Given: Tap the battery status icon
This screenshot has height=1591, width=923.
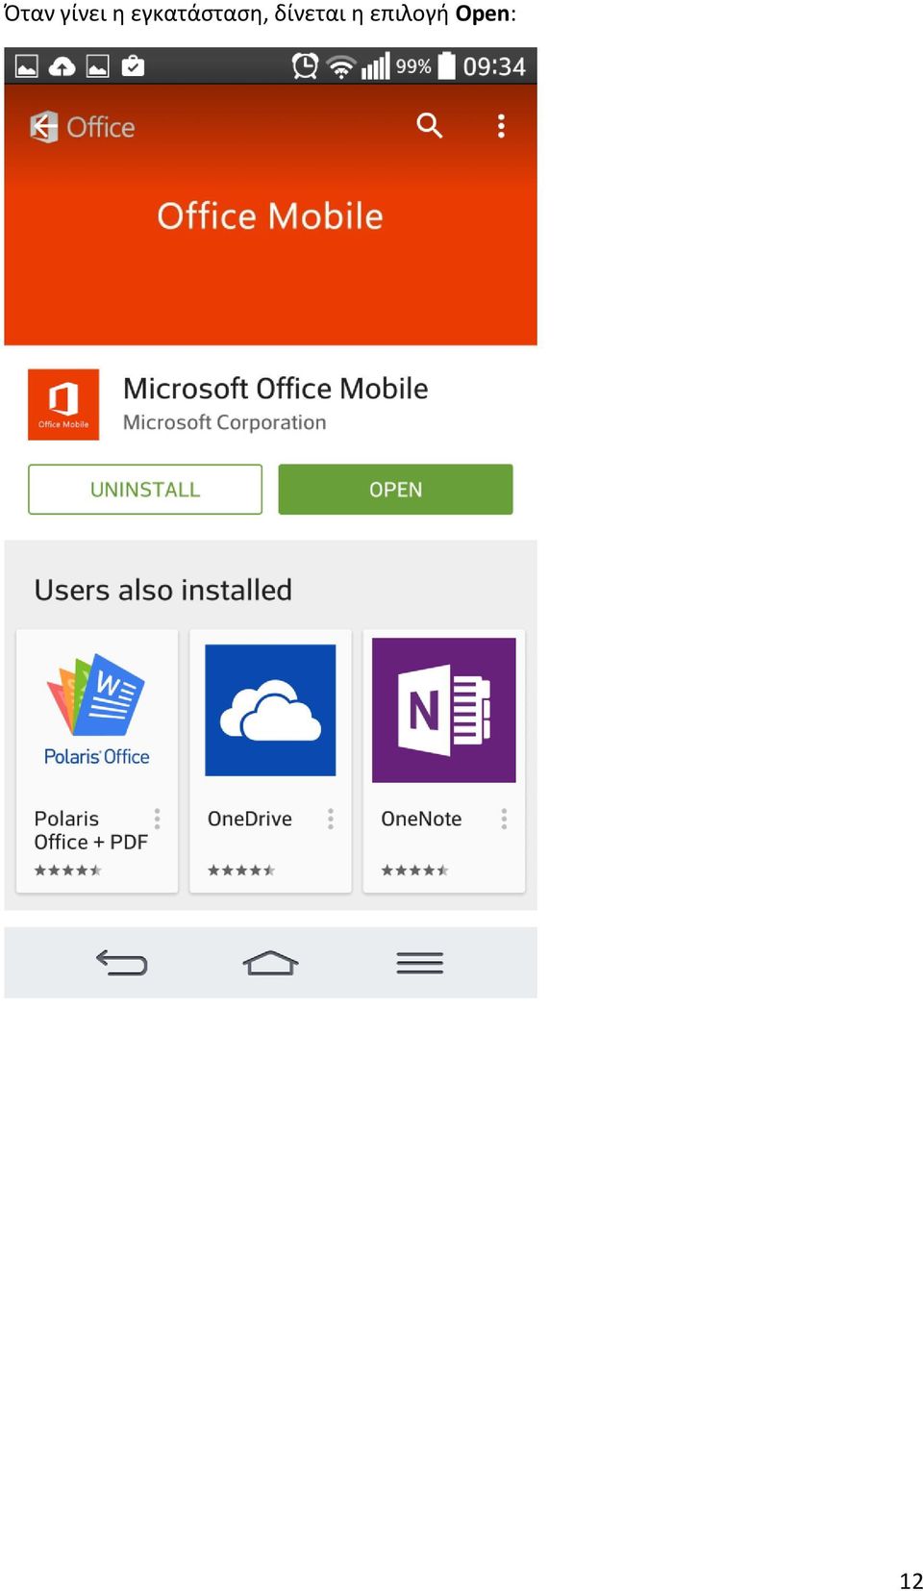Looking at the screenshot, I should (447, 65).
